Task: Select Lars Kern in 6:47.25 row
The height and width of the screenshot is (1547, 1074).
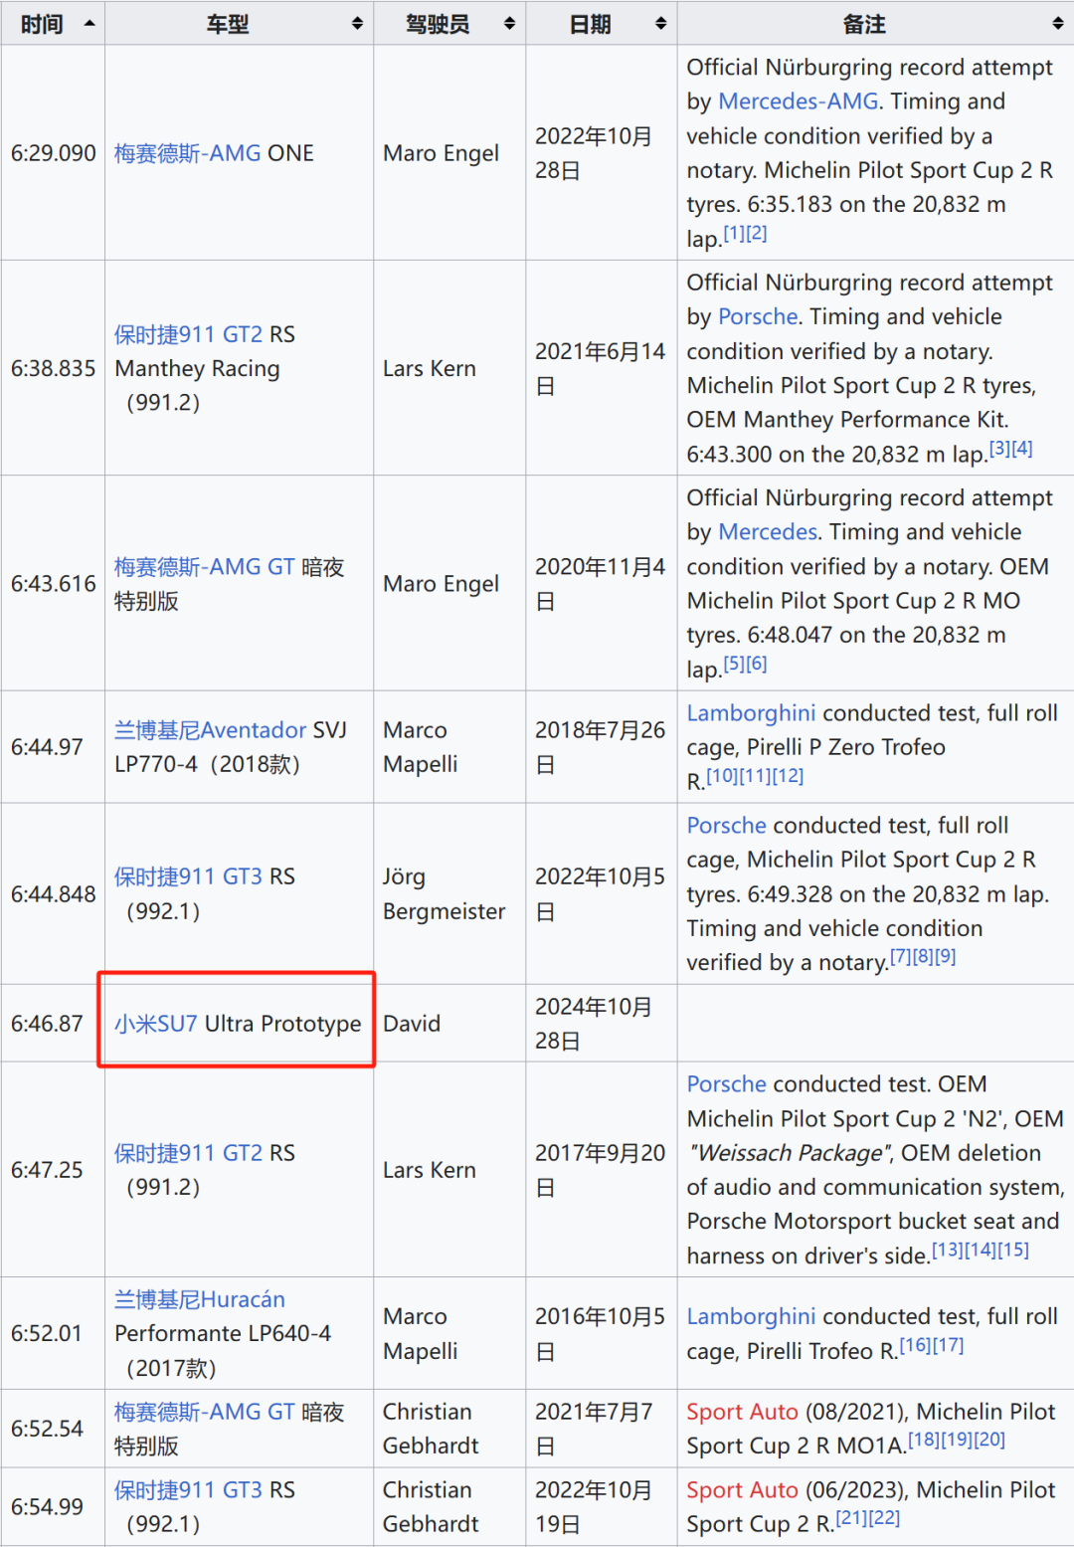Action: (449, 1170)
